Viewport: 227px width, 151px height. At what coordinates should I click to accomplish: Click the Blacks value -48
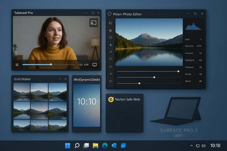click(200, 81)
